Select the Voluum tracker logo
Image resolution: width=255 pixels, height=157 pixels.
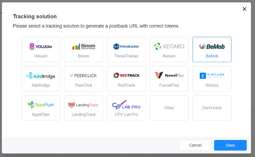41,46
